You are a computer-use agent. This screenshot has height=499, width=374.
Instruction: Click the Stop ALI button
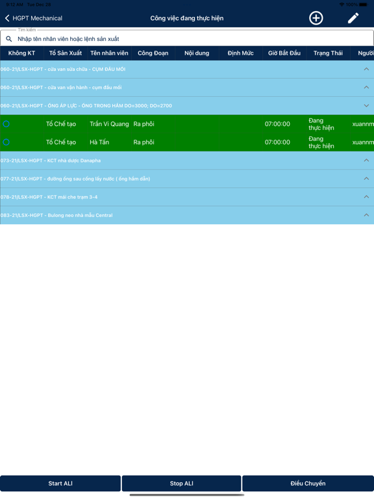(x=181, y=483)
